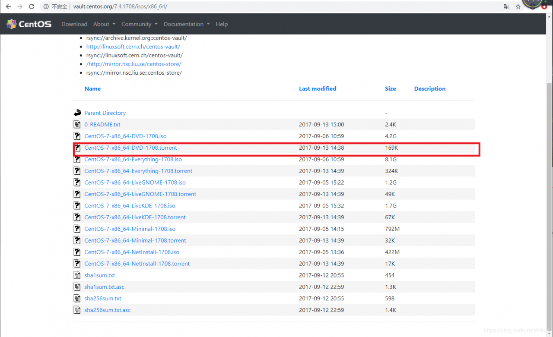This screenshot has height=337, width=553.
Task: Download CentOS-7-x86_64-LiveKDE-1708.torrent link
Action: click(x=135, y=217)
